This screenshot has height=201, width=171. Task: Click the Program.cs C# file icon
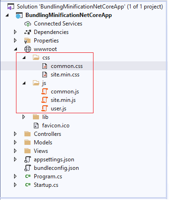28,176
